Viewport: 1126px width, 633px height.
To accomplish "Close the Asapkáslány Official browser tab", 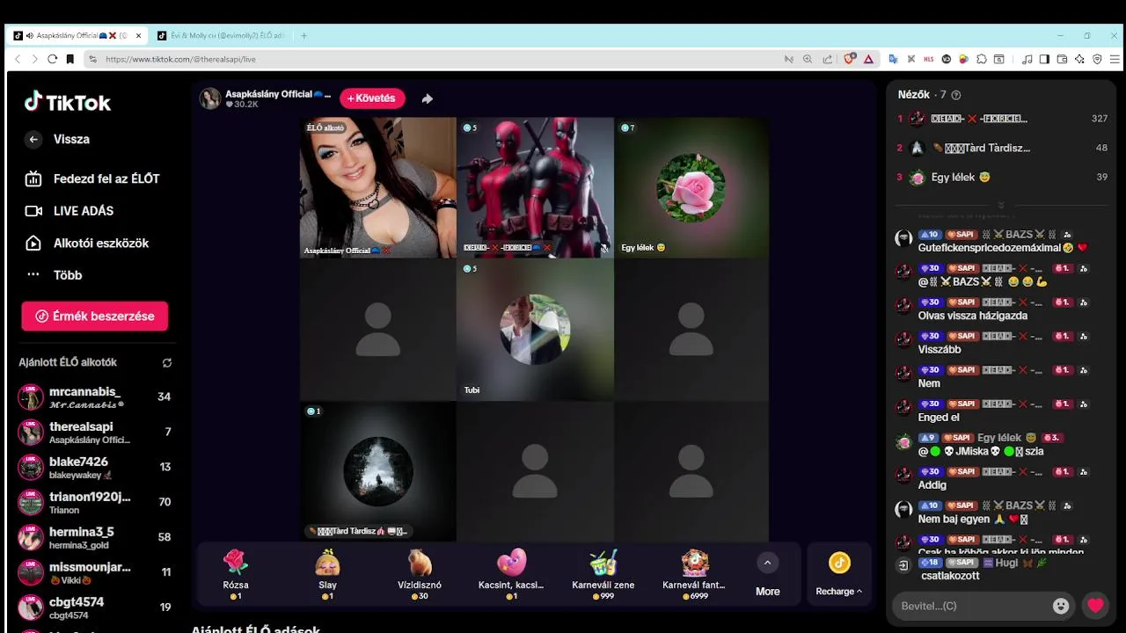I will tap(138, 36).
